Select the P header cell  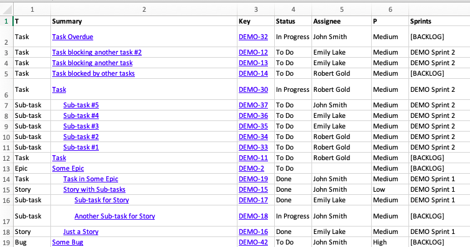tap(390, 21)
